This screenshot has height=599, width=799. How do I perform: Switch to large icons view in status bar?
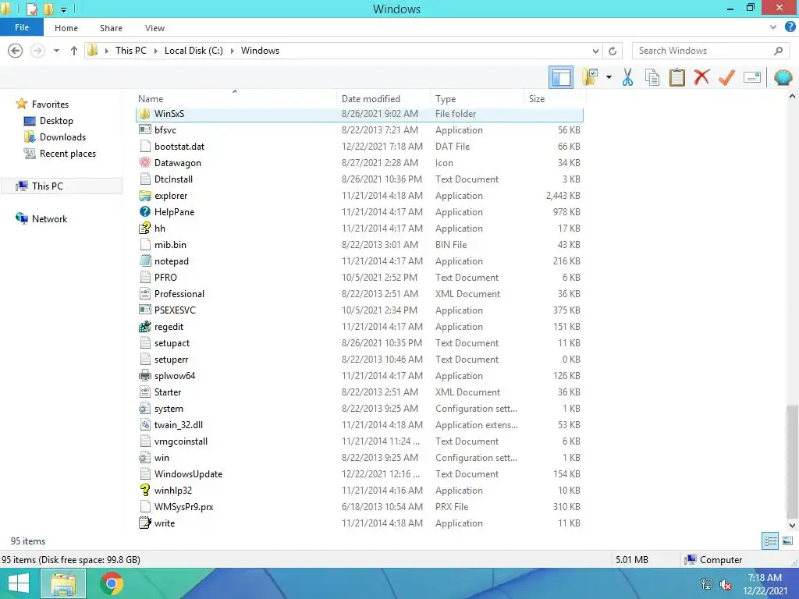(x=787, y=541)
